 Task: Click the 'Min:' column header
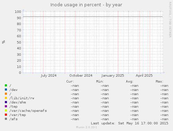(100, 82)
